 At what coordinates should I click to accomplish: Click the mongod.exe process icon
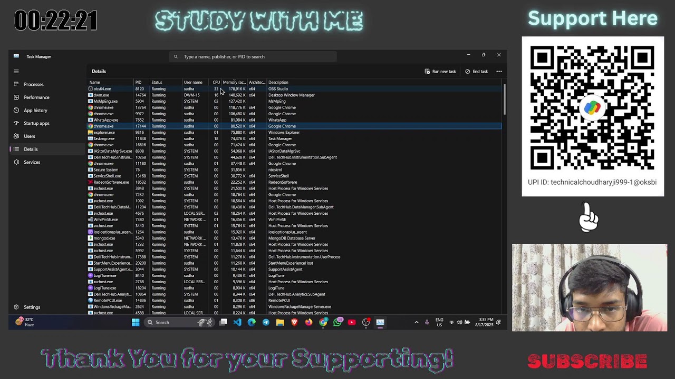tap(91, 238)
